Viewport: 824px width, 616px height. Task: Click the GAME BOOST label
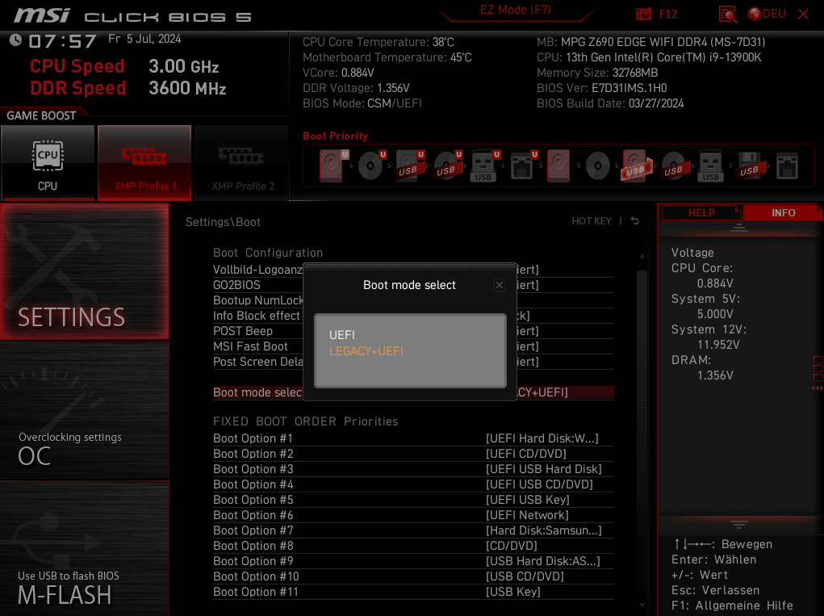point(41,115)
